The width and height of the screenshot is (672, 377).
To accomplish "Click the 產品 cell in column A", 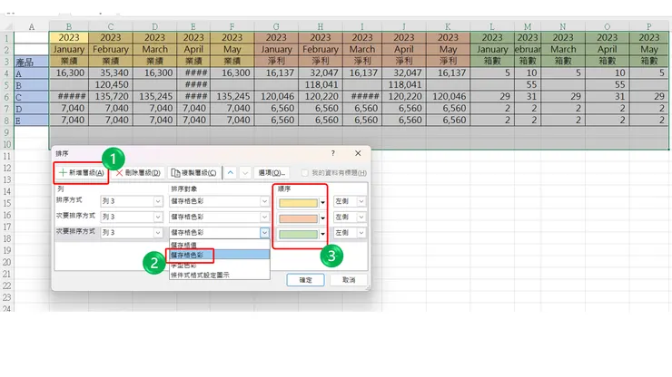I will coord(31,62).
